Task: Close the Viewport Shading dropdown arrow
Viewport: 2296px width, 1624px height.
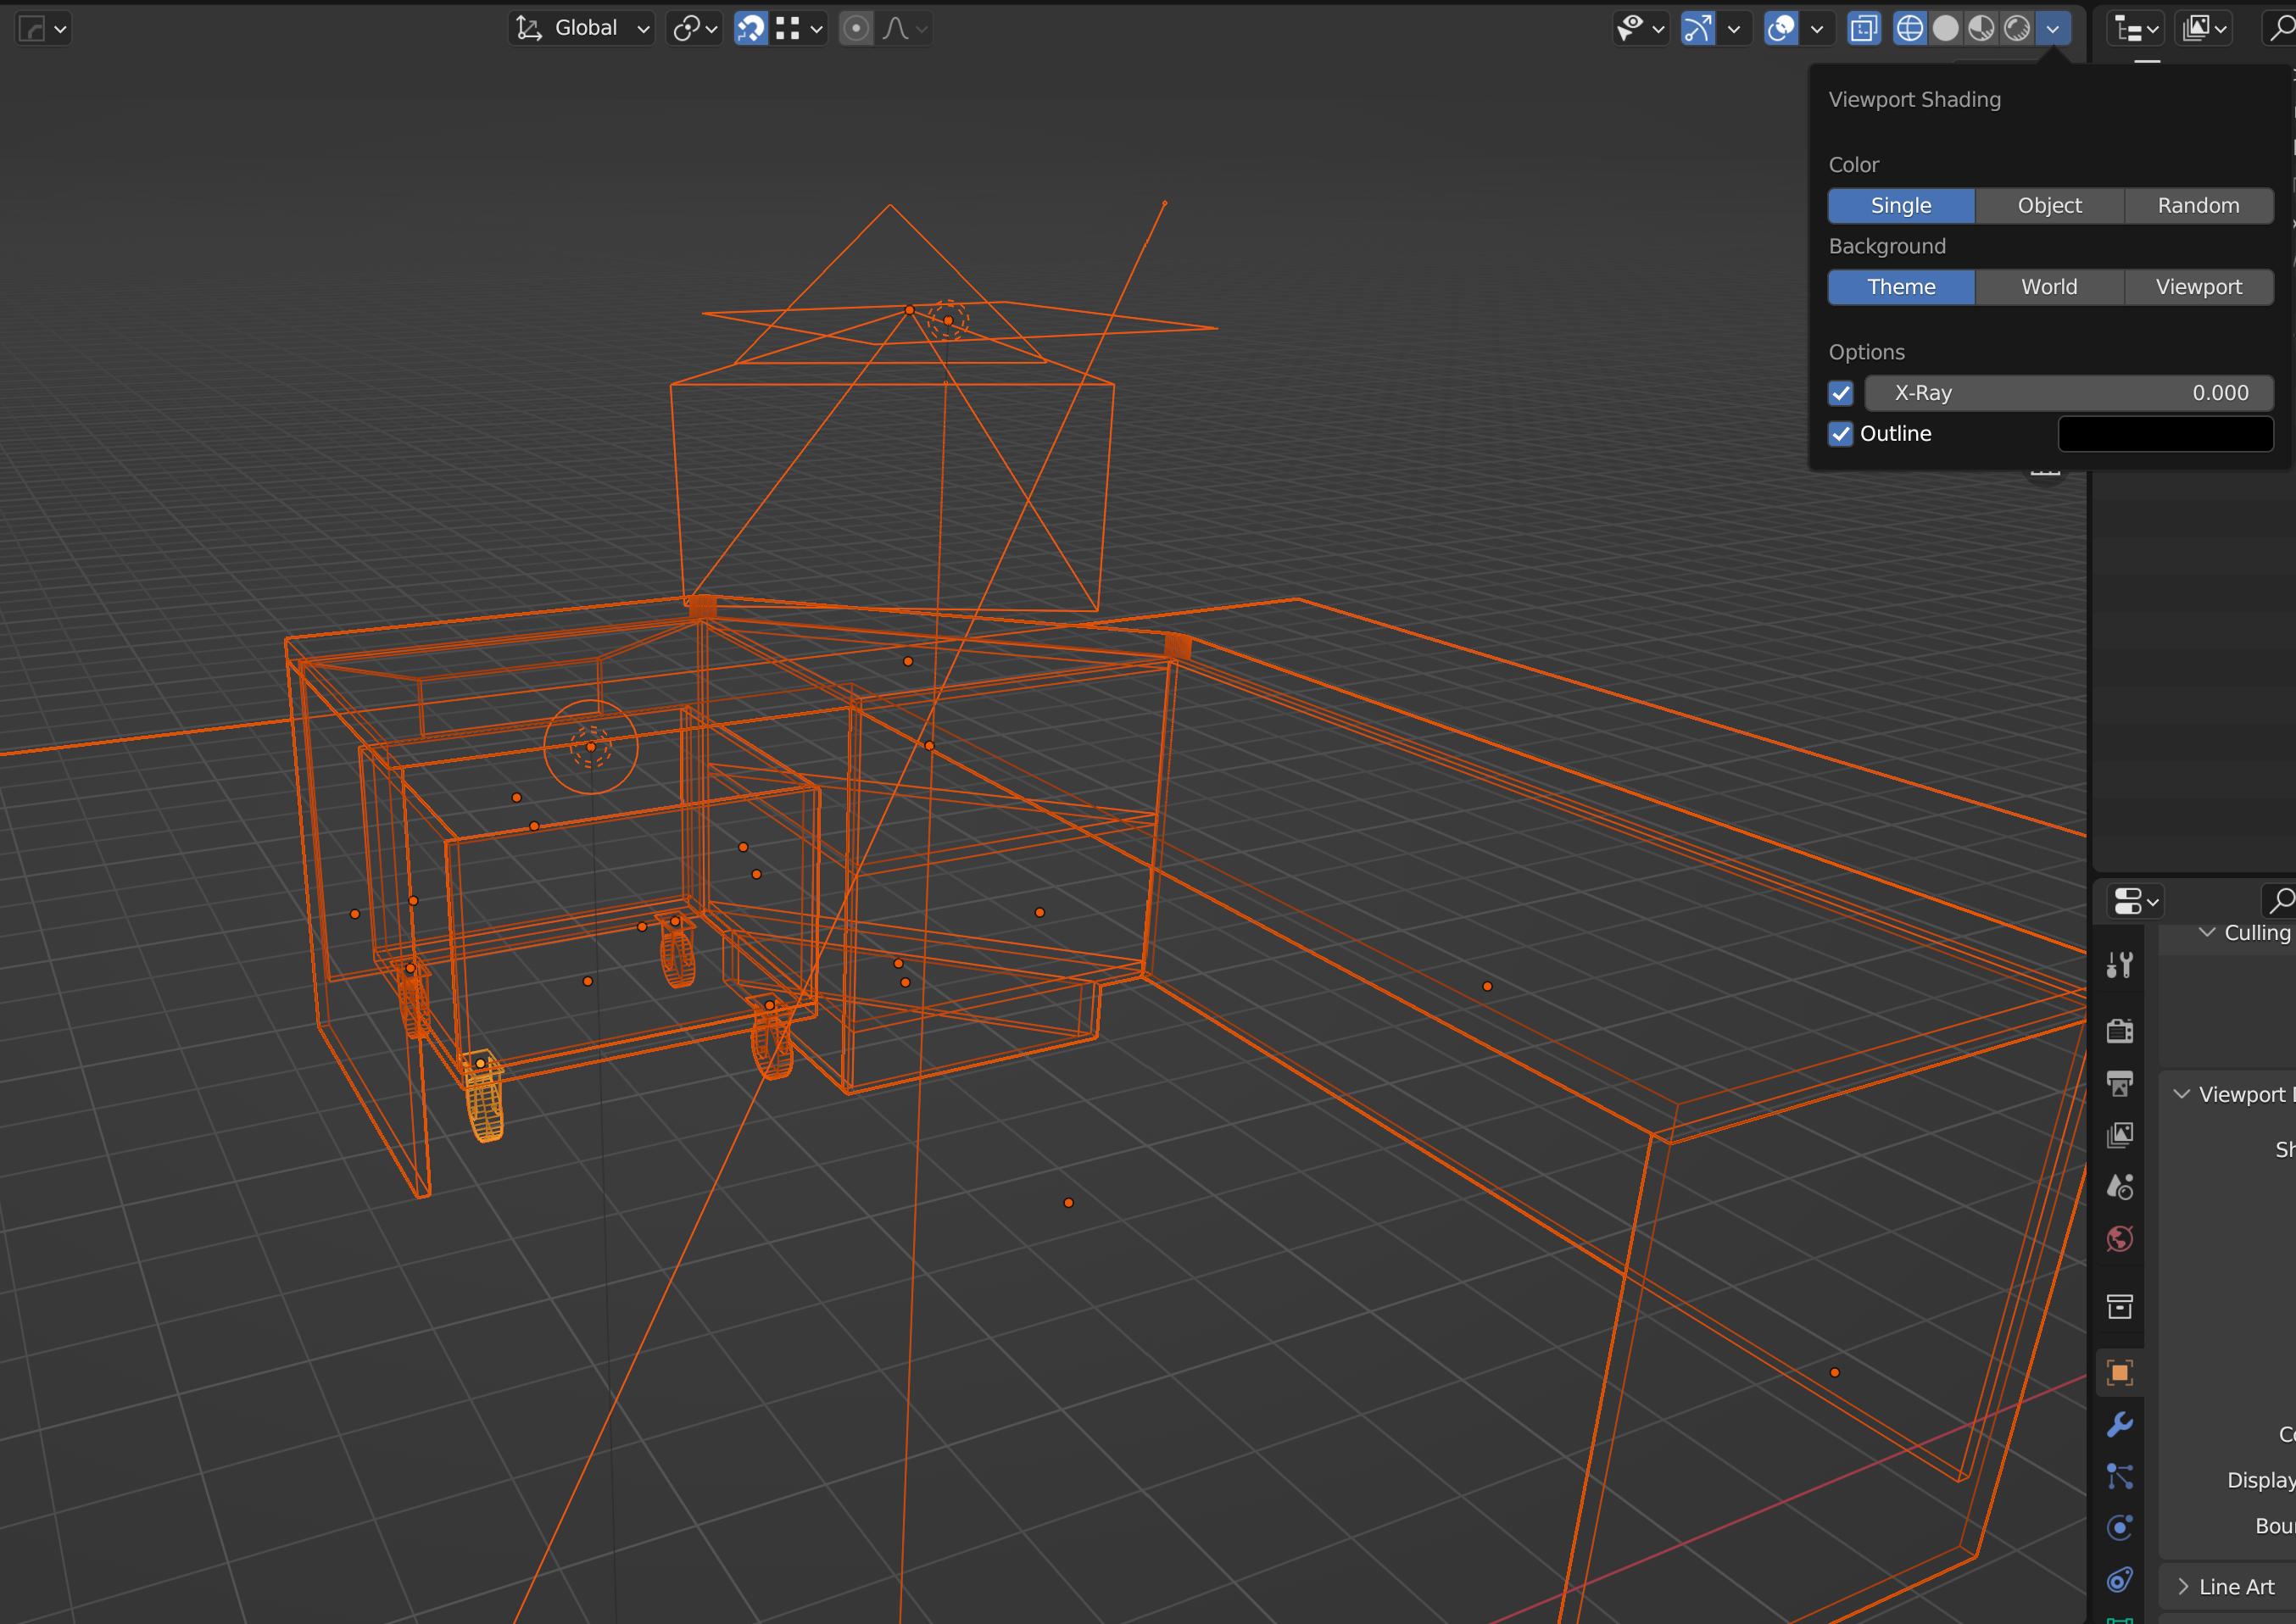Action: (x=2053, y=28)
